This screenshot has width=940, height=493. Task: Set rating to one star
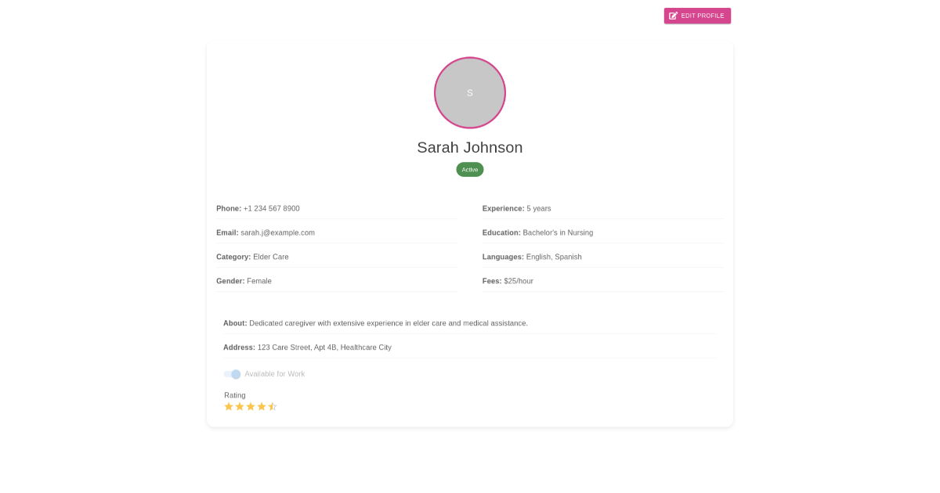pyautogui.click(x=229, y=407)
